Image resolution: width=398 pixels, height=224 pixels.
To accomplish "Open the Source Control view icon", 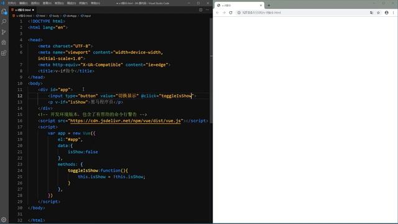I will pyautogui.click(x=4, y=32).
